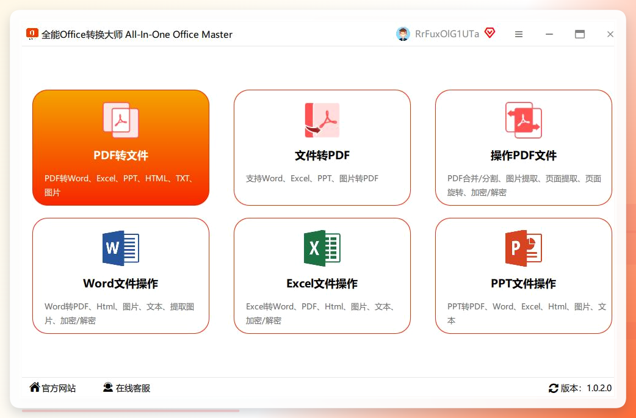Click the Excel文件操作 title text
Screen dimensions: 636x418
click(x=322, y=283)
